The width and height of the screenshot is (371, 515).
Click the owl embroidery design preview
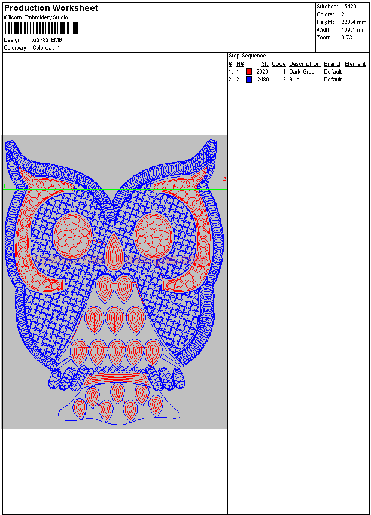(114, 282)
